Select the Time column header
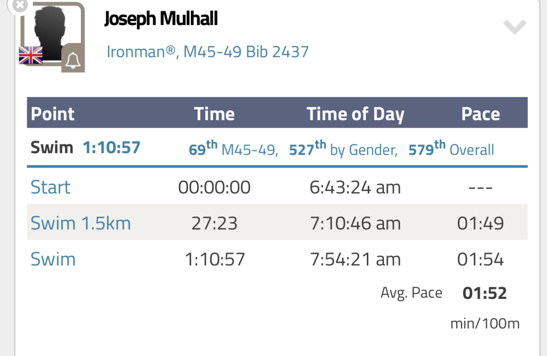The image size is (547, 356). [x=214, y=114]
